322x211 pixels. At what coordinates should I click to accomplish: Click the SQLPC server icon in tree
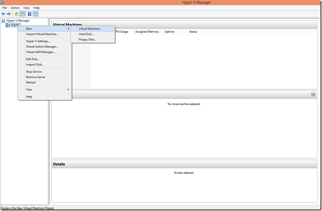click(x=9, y=25)
